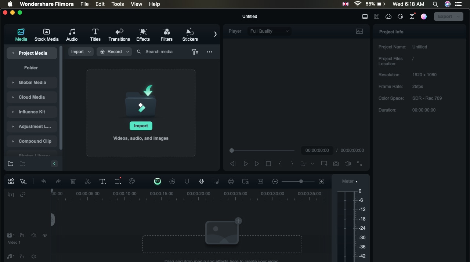Open the audio notes list icon
The width and height of the screenshot is (470, 262).
point(216,181)
